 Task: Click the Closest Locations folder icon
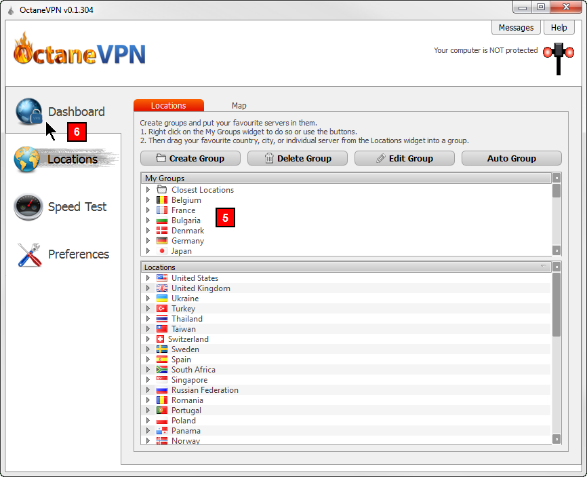162,189
